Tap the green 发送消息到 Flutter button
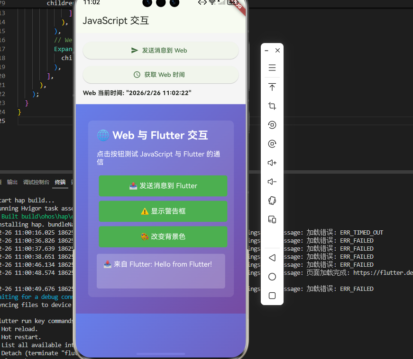Image resolution: width=413 pixels, height=359 pixels. [163, 186]
